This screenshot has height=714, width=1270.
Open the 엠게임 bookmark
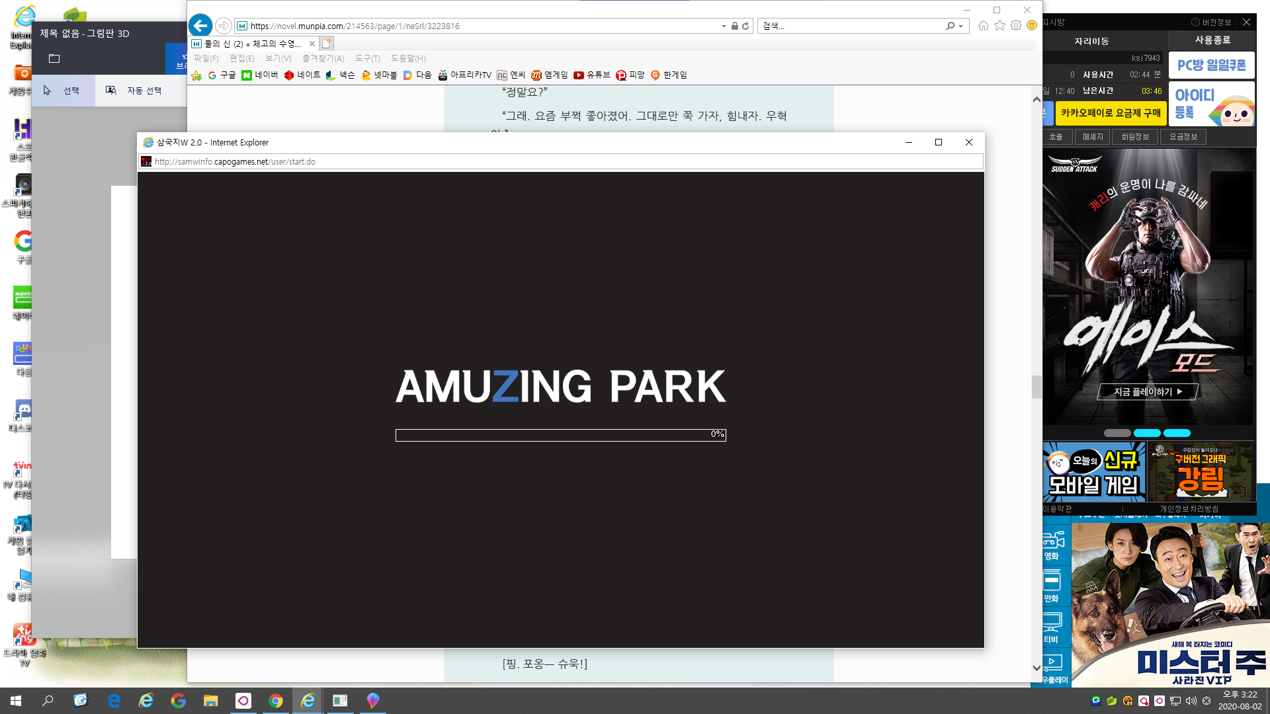549,75
